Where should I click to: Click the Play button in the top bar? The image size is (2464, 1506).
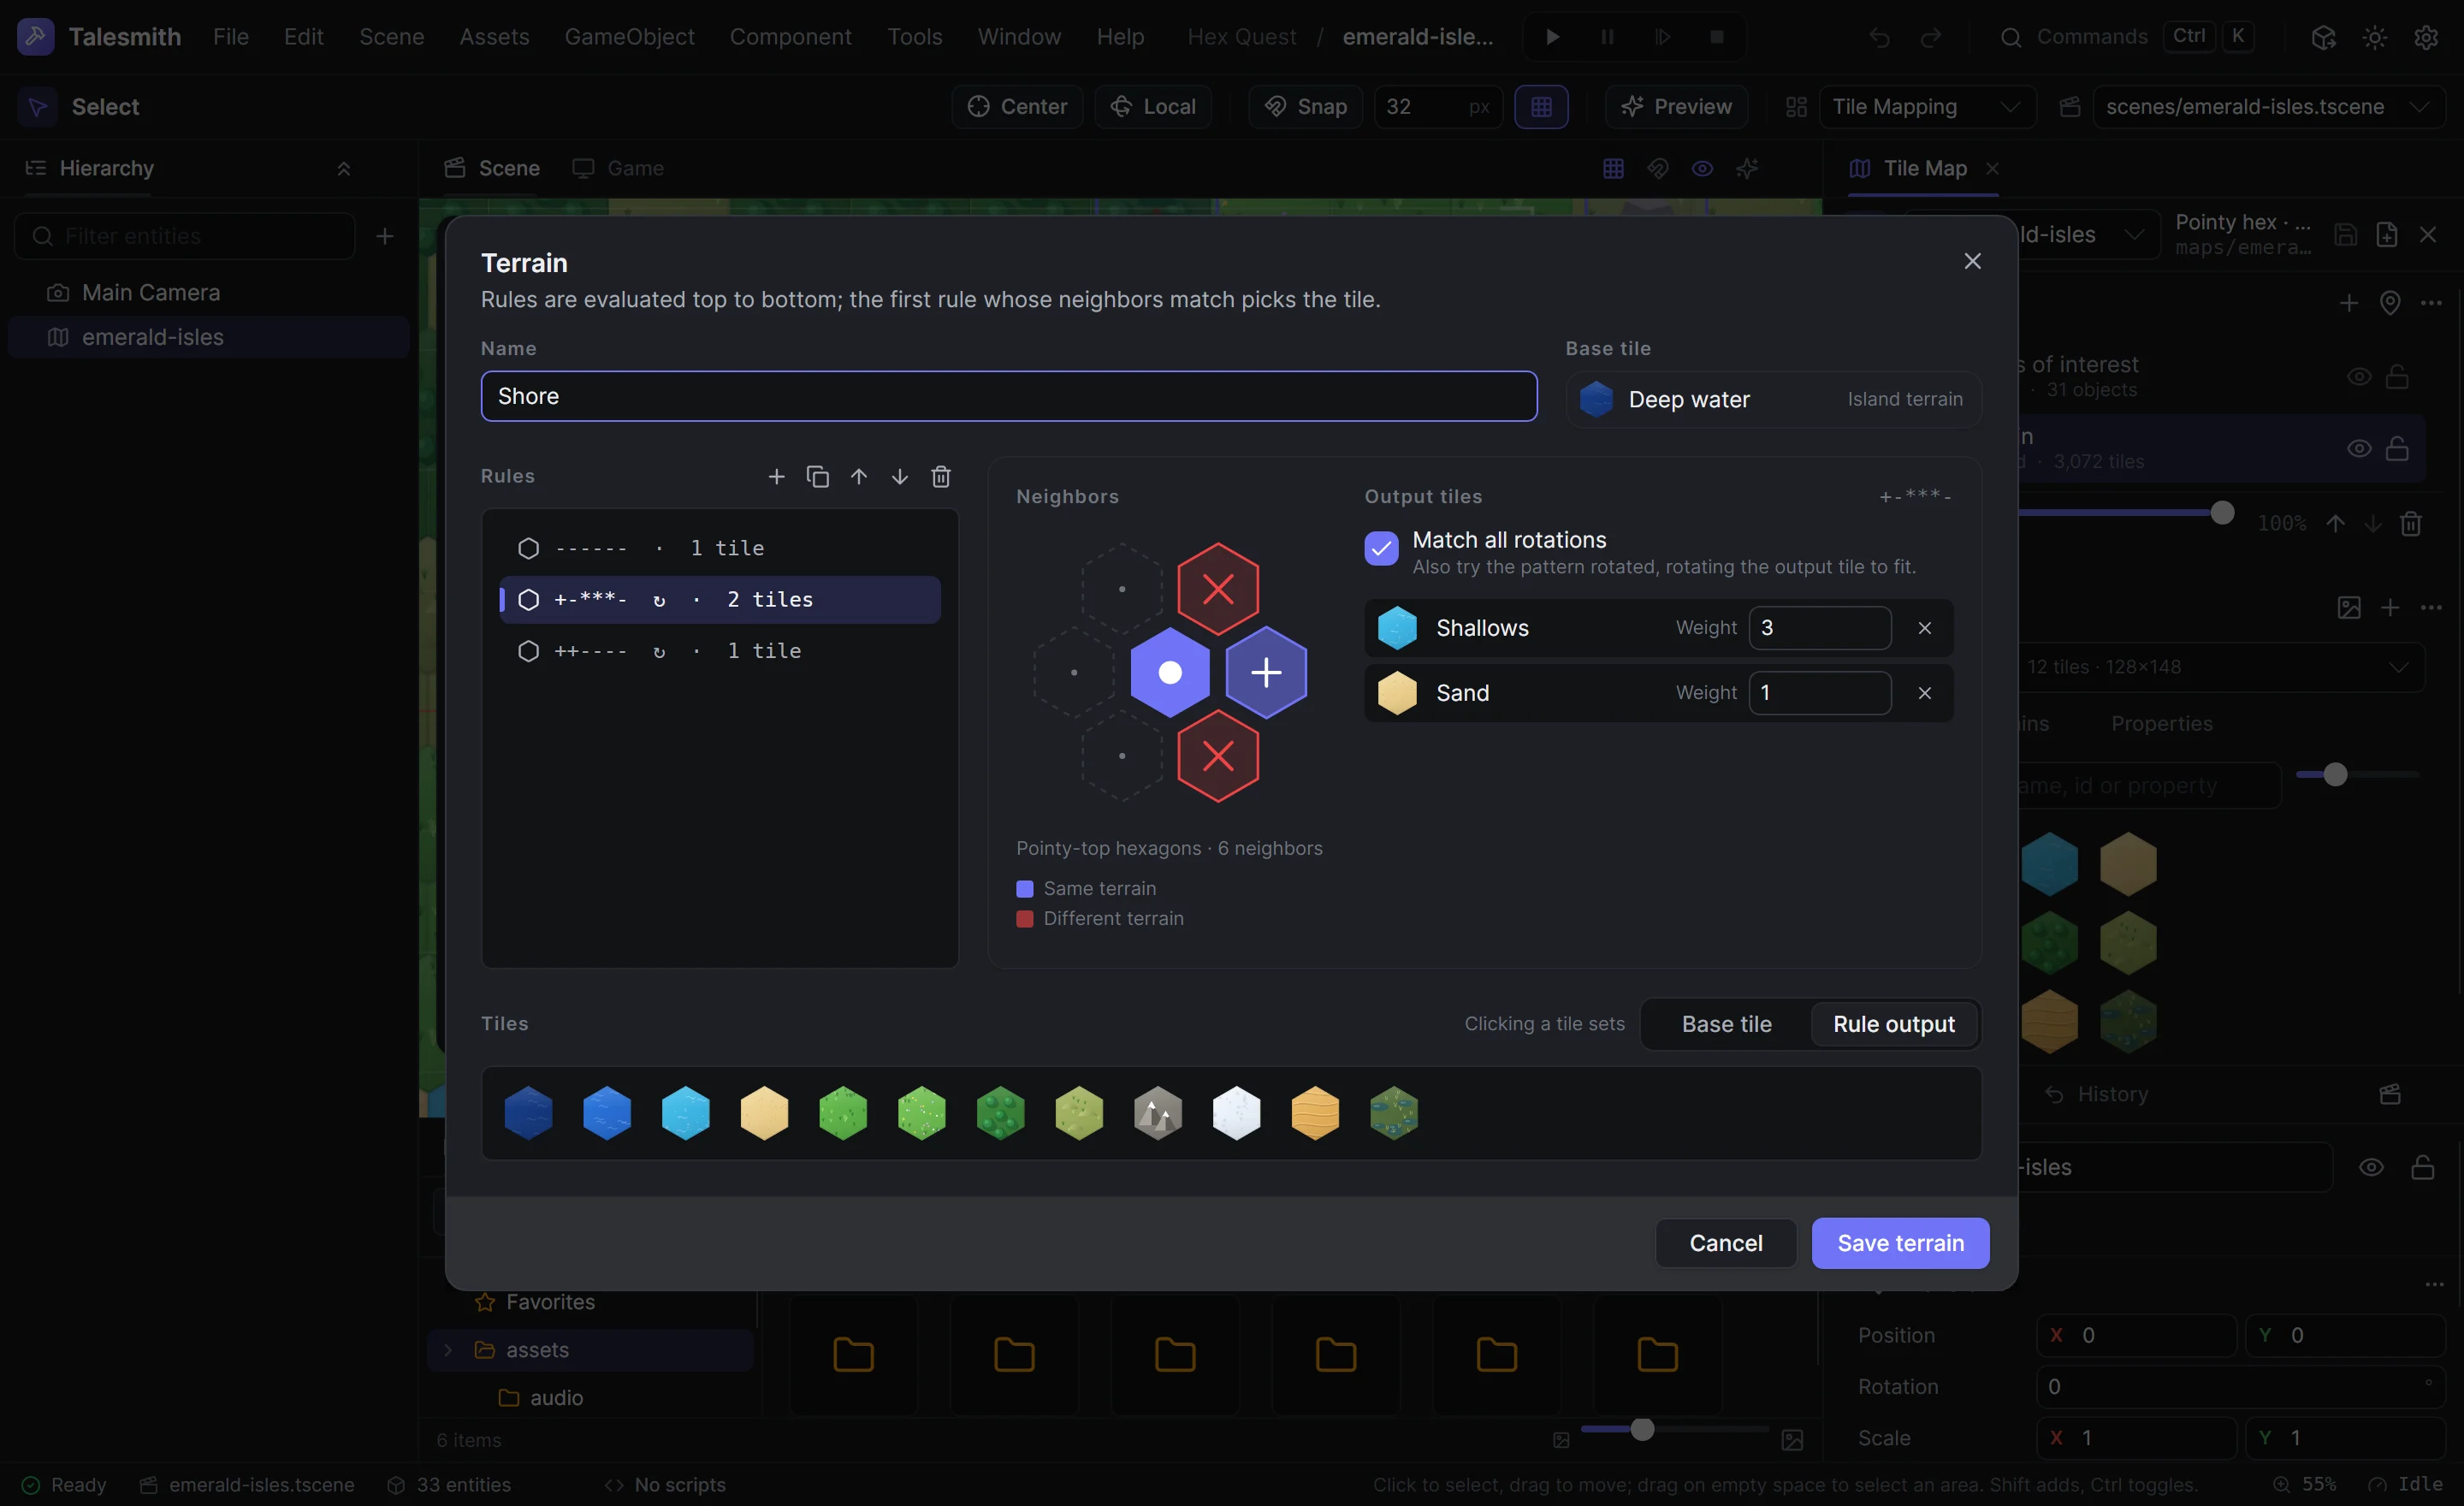[1552, 37]
